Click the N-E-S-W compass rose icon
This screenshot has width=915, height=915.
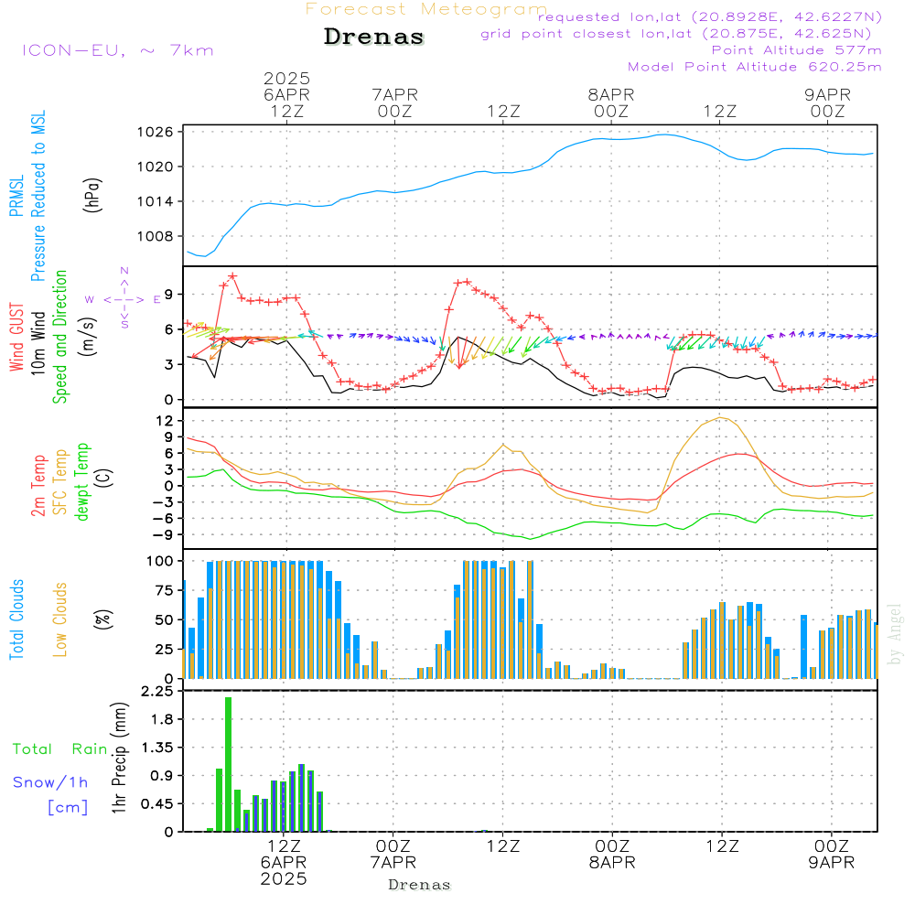tap(124, 299)
